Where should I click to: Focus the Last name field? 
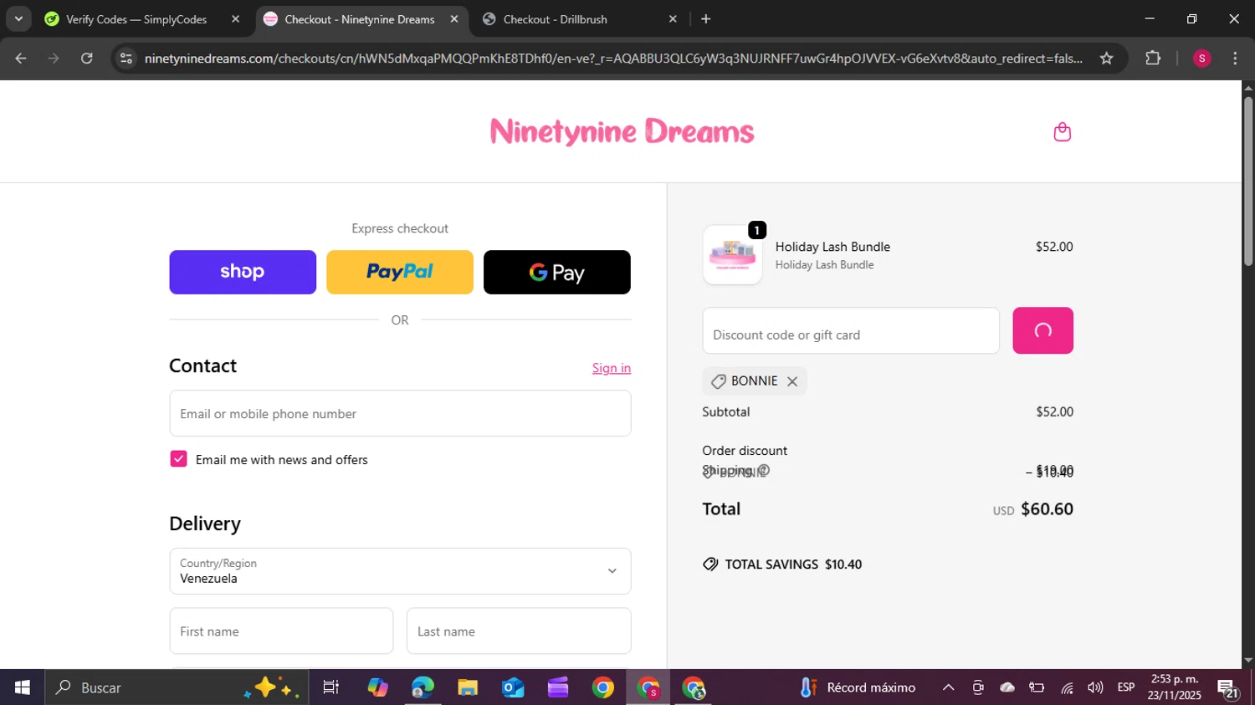519,631
